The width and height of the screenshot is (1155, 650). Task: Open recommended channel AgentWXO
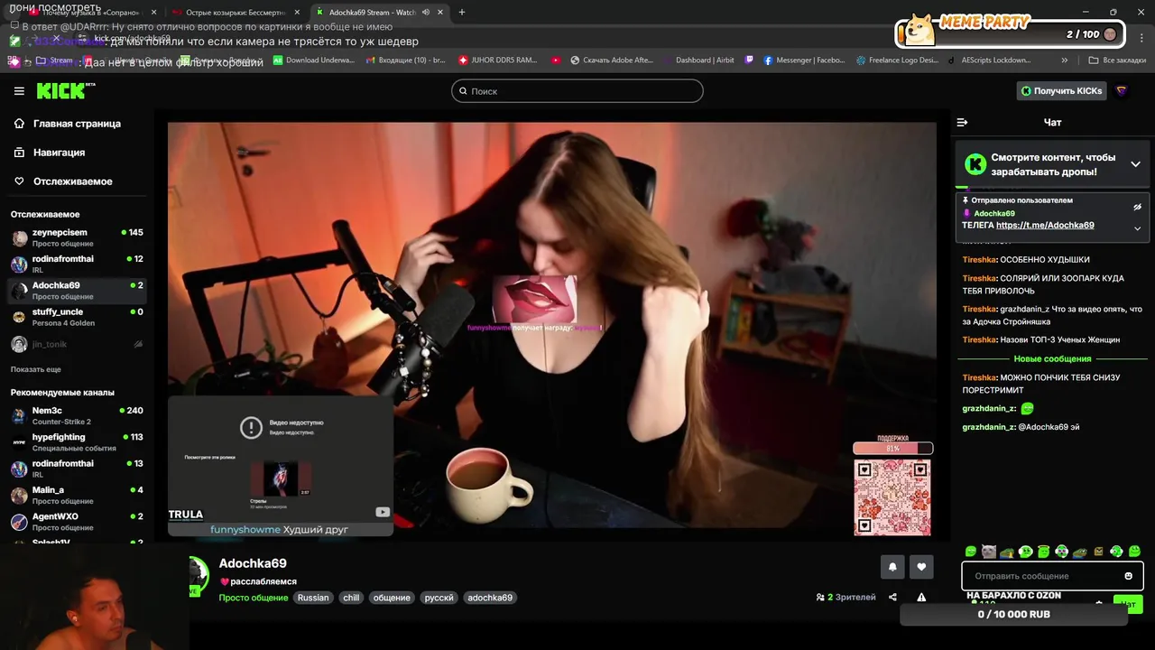[x=77, y=521]
